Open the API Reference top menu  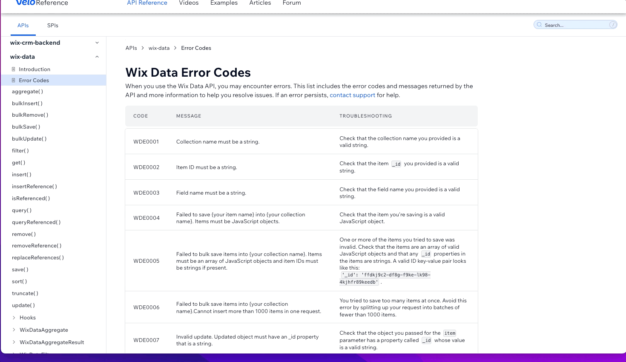point(147,3)
